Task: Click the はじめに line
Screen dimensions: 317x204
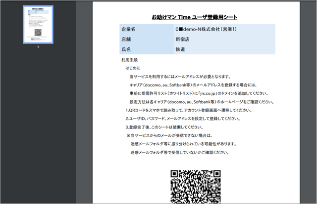Action: click(133, 68)
